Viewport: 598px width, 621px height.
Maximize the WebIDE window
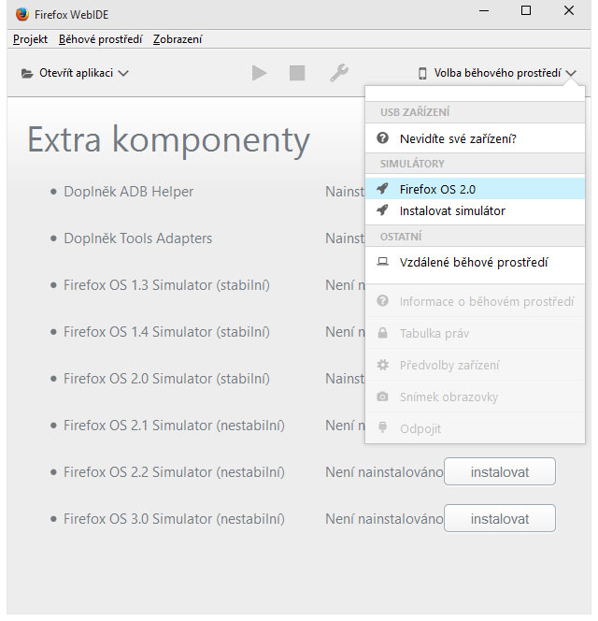click(x=525, y=11)
